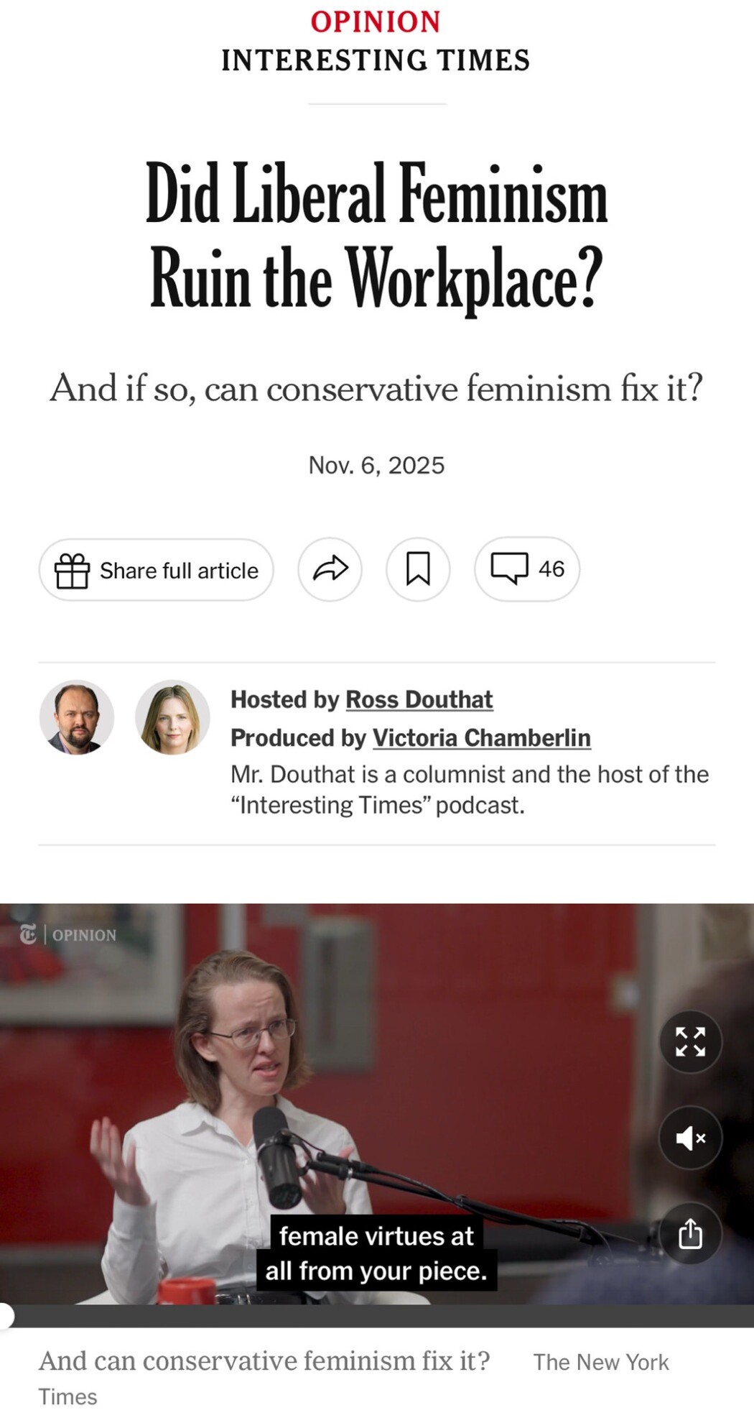Unmute the video audio
The height and width of the screenshot is (1418, 754).
click(690, 1138)
